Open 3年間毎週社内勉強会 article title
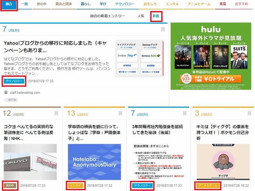 point(157,129)
